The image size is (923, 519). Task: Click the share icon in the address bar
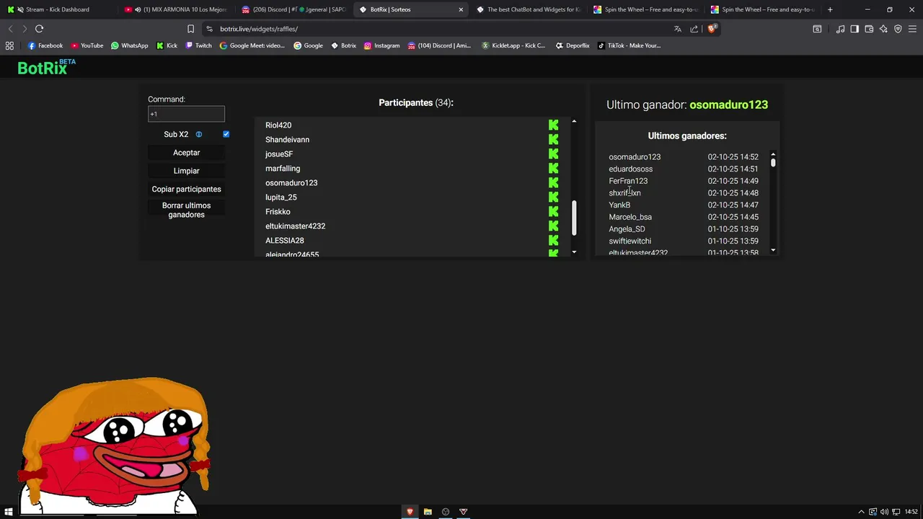(x=694, y=29)
